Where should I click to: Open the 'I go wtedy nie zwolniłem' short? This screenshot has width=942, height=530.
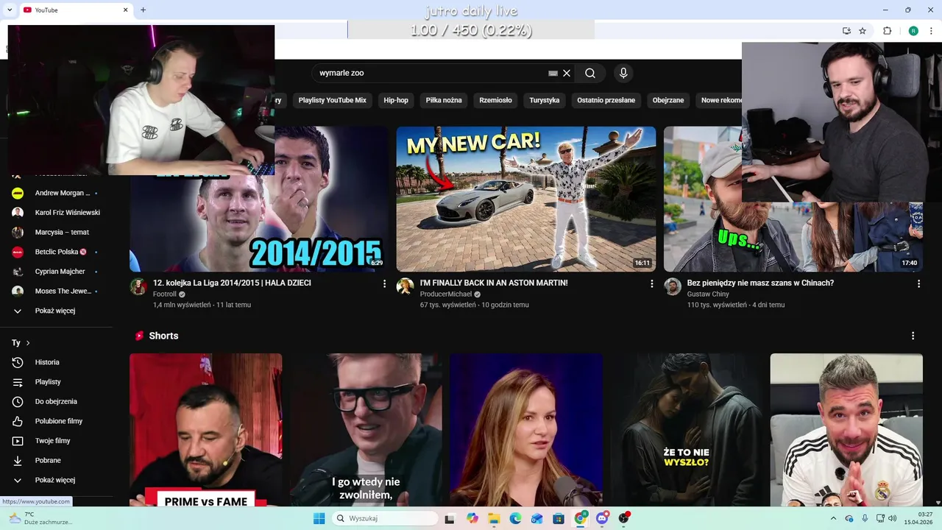click(x=366, y=430)
